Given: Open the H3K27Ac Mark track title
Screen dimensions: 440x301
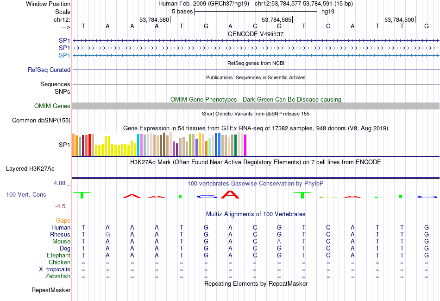Looking at the screenshot, I should point(256,162).
